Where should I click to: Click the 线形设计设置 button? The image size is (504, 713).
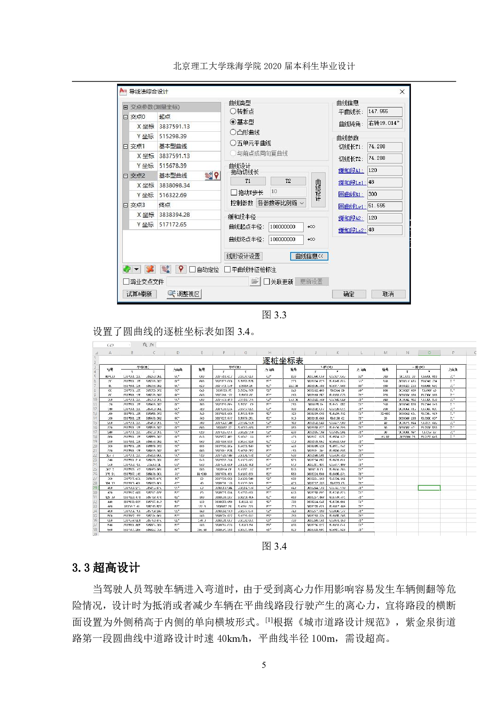(x=244, y=256)
